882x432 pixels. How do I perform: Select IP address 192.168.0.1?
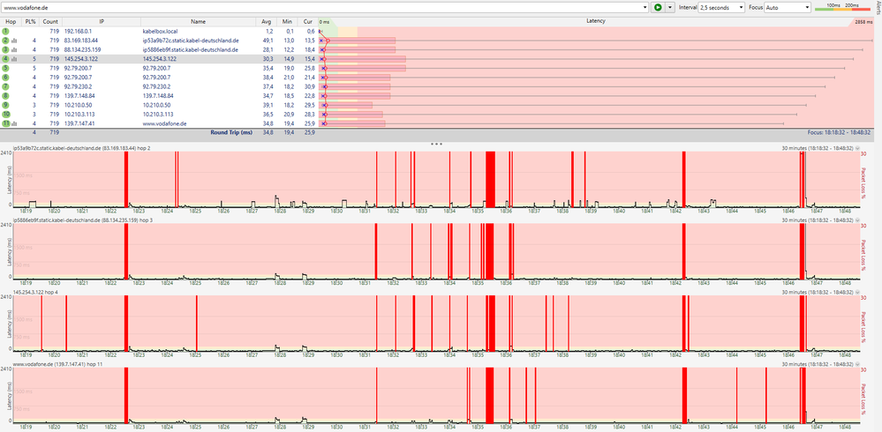pos(78,32)
